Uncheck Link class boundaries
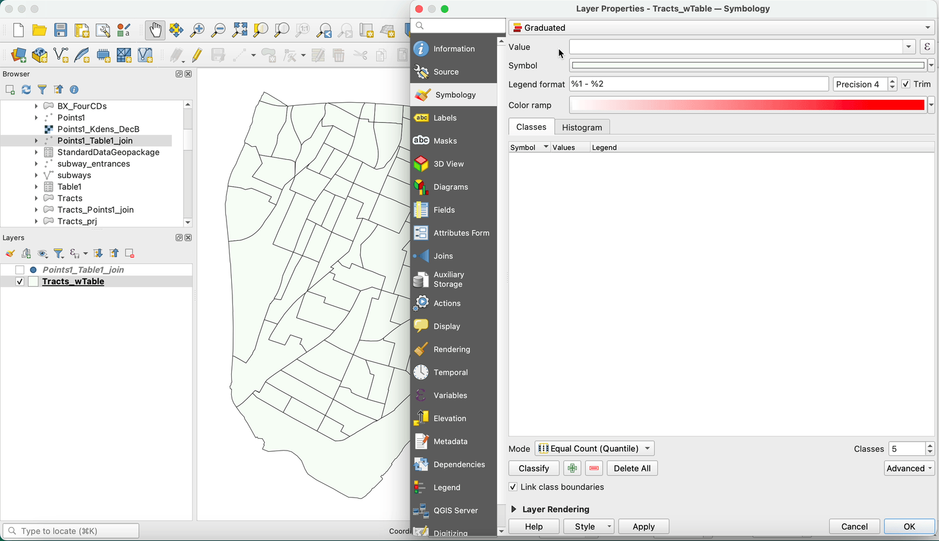 point(513,487)
